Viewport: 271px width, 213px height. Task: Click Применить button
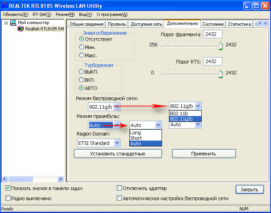[x=204, y=153]
